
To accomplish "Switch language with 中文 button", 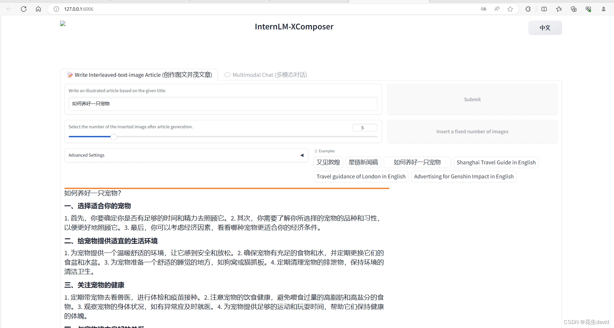I will click(x=545, y=28).
